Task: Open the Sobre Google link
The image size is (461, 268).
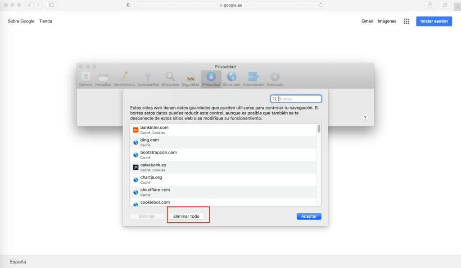Action: (21, 21)
